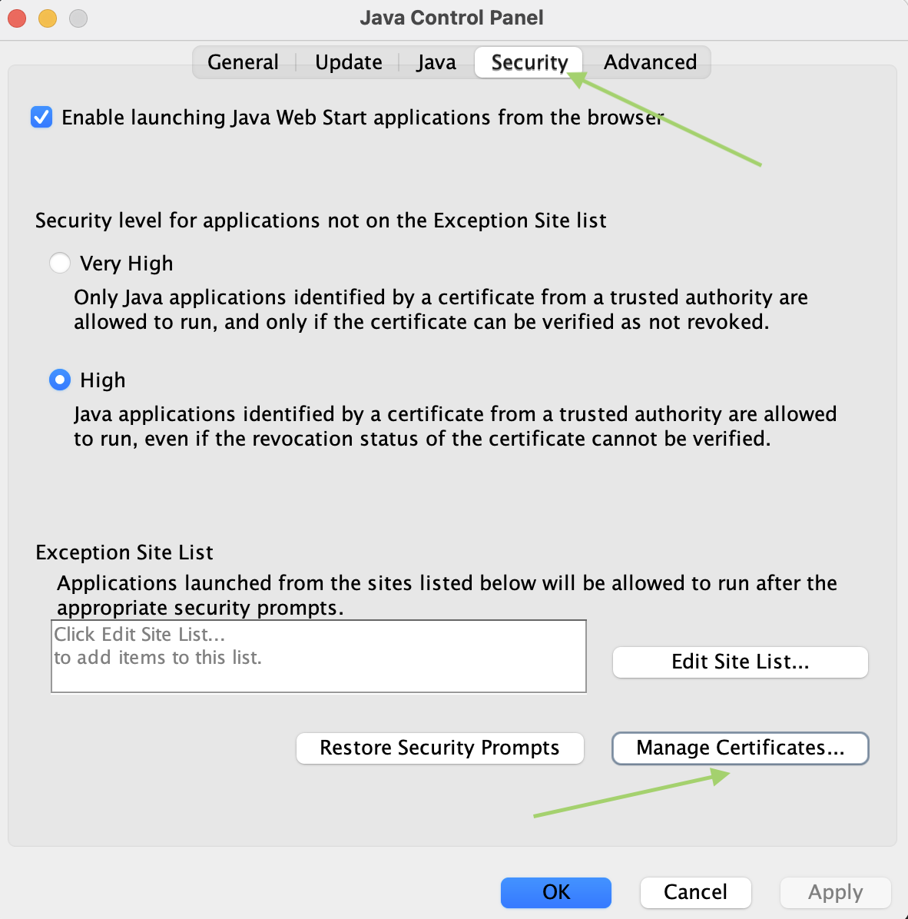Click inside the empty Exception Site List box
This screenshot has width=908, height=919.
[318, 655]
